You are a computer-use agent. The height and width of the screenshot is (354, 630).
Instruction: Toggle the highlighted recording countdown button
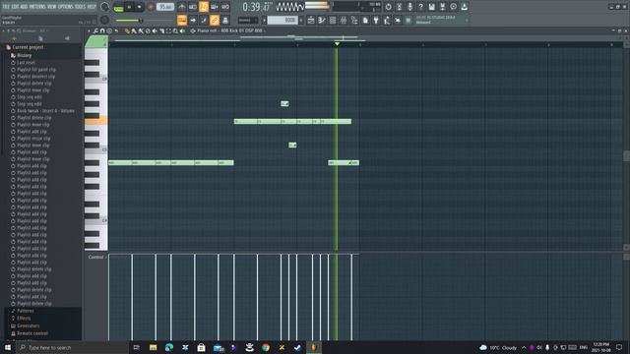click(204, 7)
